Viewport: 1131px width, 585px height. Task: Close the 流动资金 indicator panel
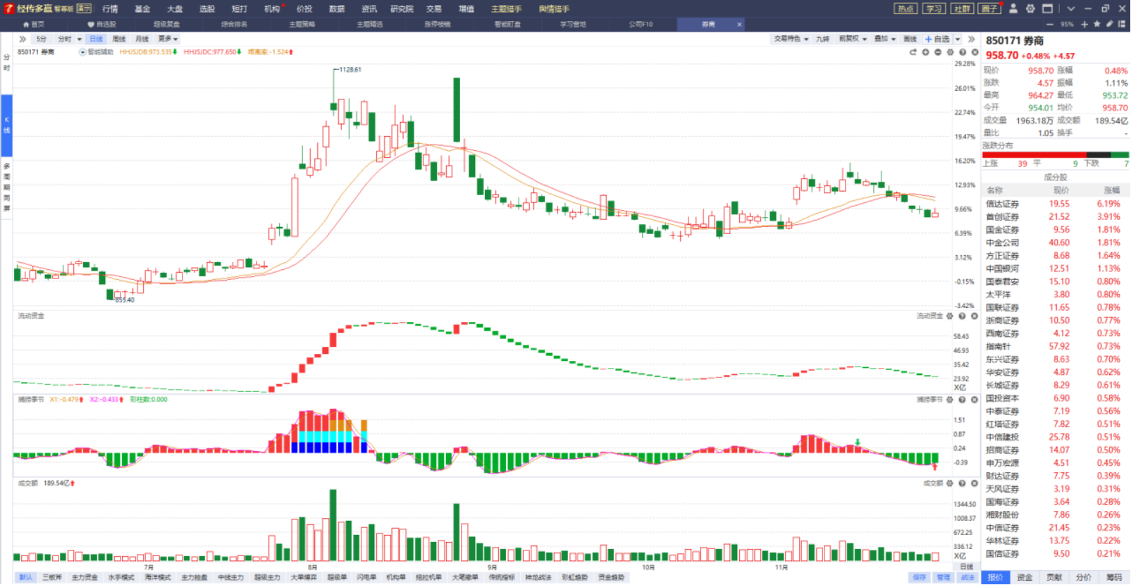click(x=975, y=316)
